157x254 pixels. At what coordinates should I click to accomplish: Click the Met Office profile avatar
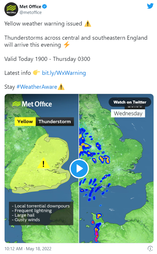pos(11,9)
